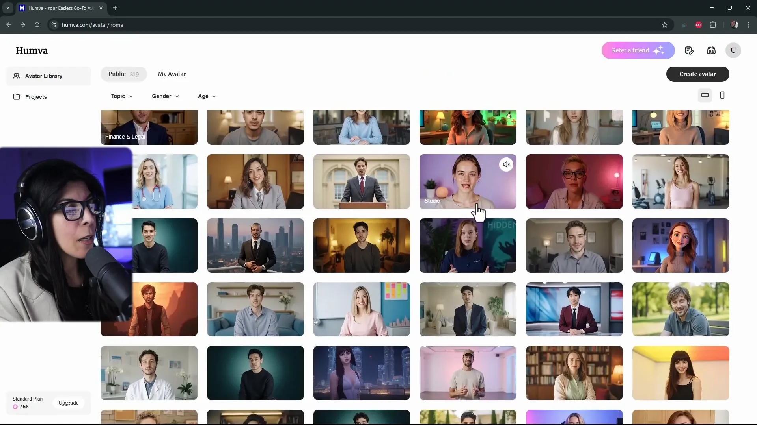Click the Create avatar button

697,74
